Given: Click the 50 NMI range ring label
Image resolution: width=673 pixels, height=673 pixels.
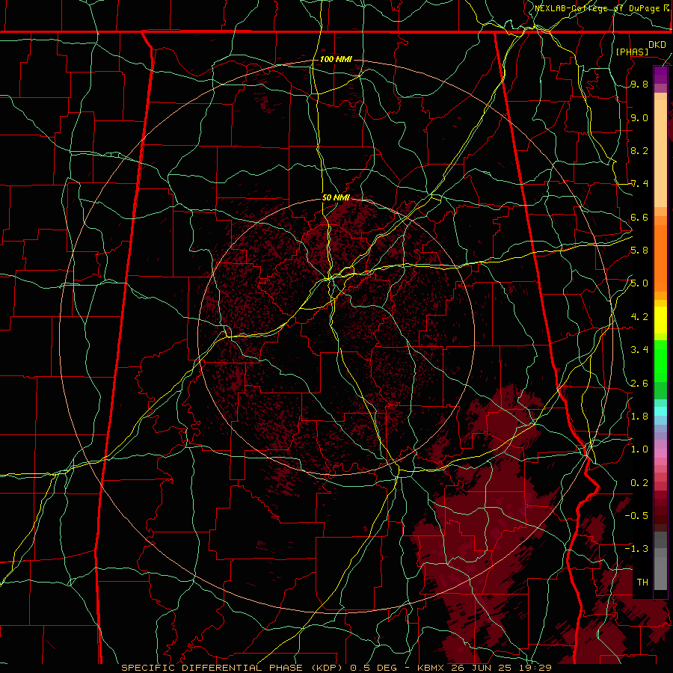Looking at the screenshot, I should pos(336,197).
